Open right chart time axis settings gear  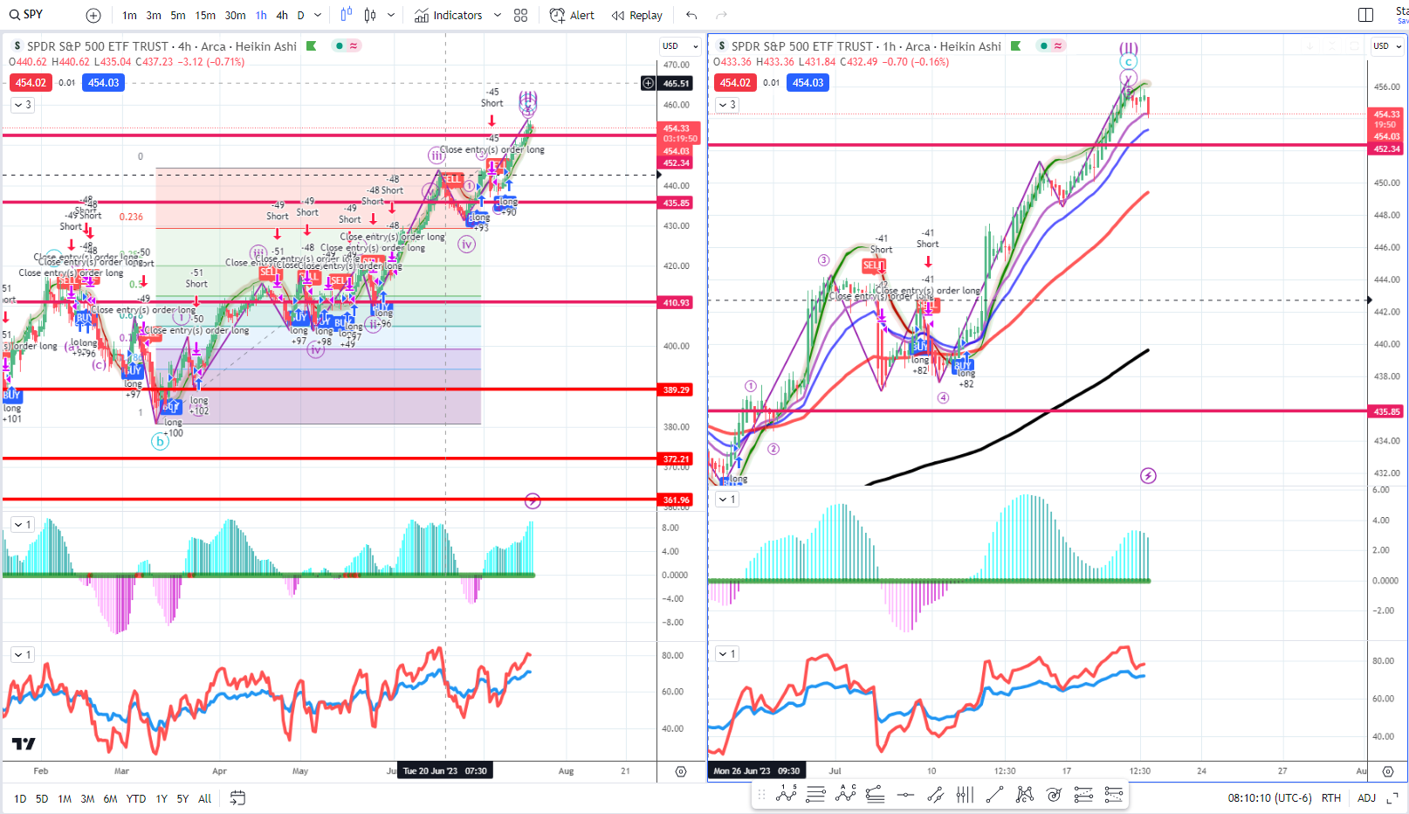point(1388,771)
